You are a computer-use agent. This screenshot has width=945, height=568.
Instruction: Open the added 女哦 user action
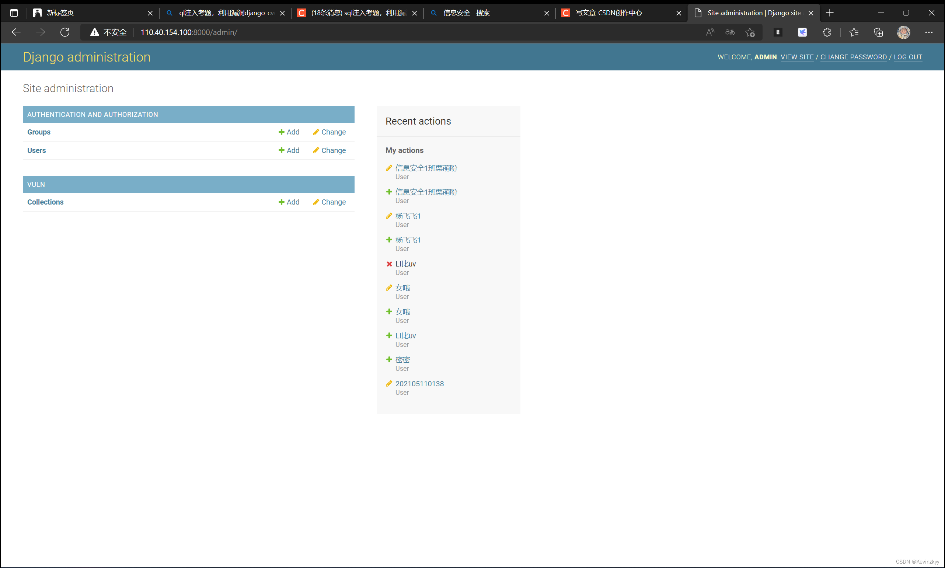pos(402,312)
